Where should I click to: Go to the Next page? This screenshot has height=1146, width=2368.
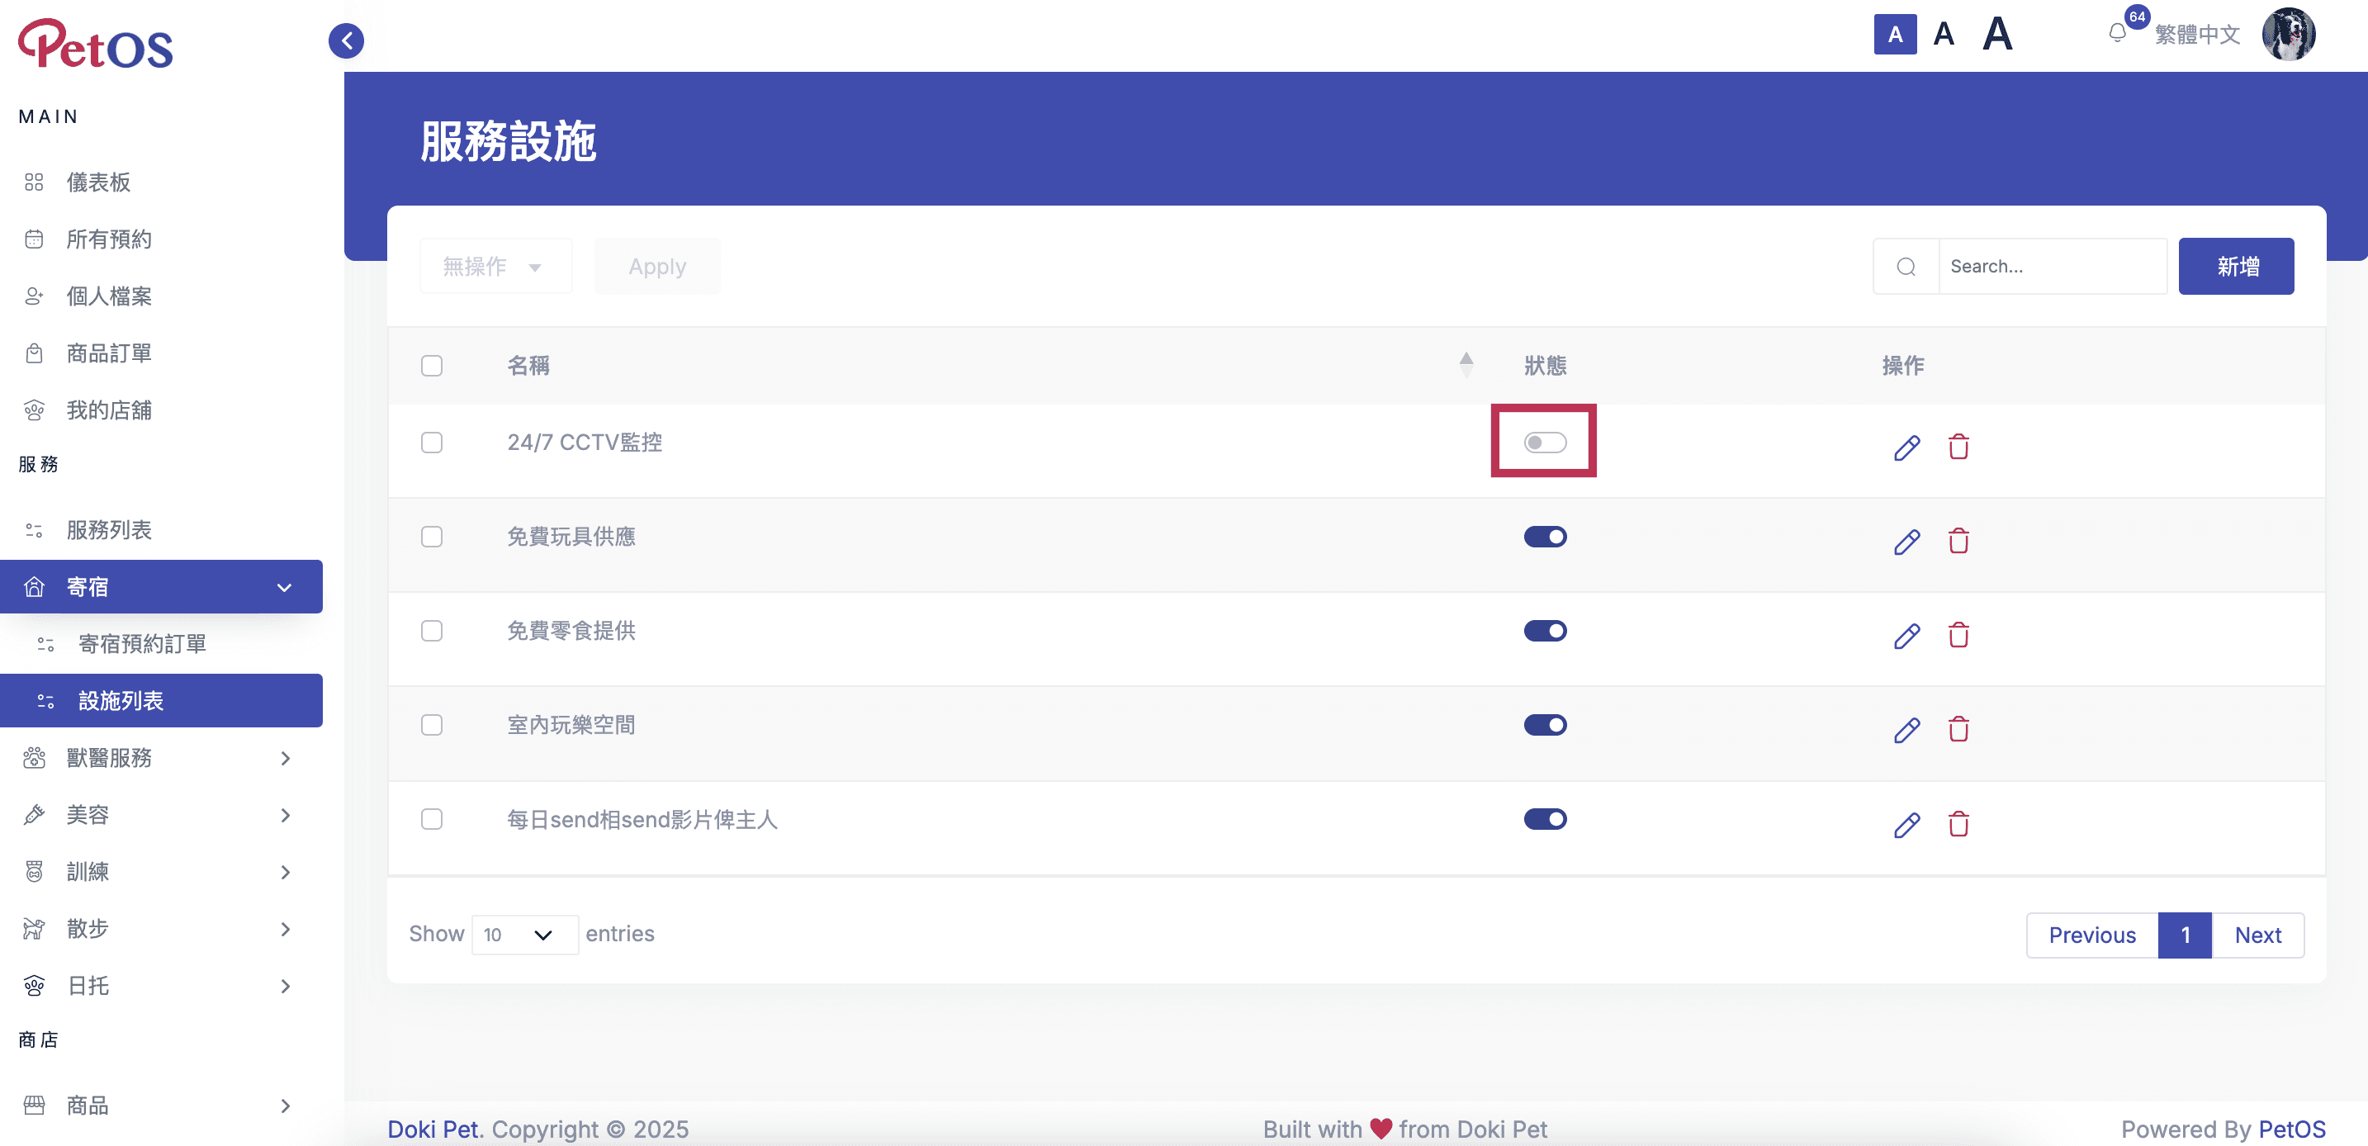(x=2257, y=935)
